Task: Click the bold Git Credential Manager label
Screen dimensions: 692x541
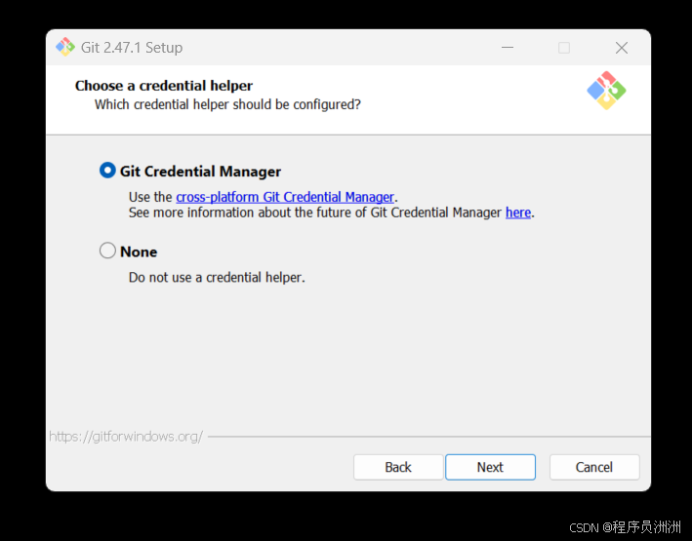Action: (x=200, y=172)
